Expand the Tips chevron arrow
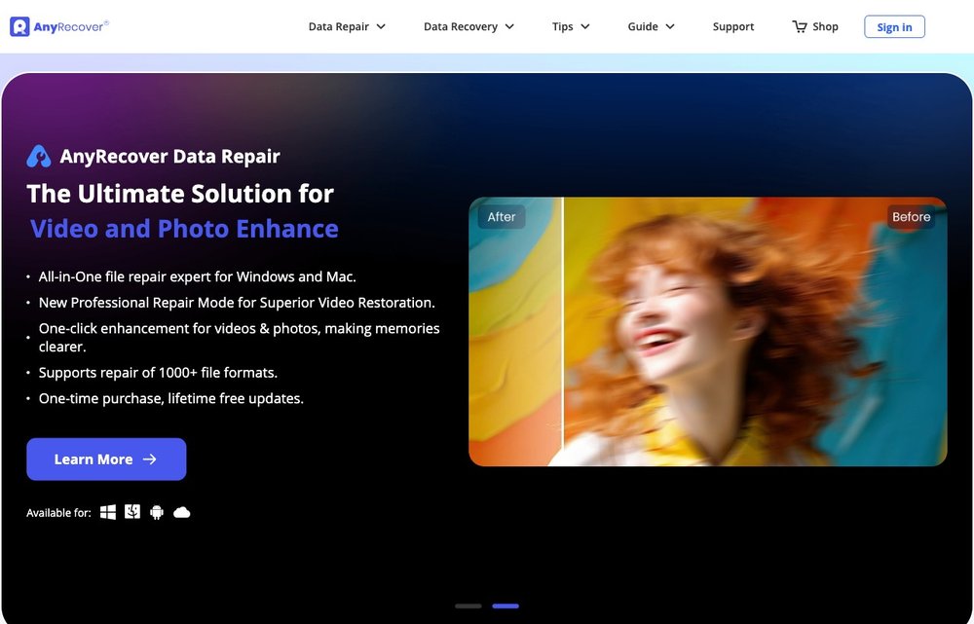 pyautogui.click(x=585, y=26)
